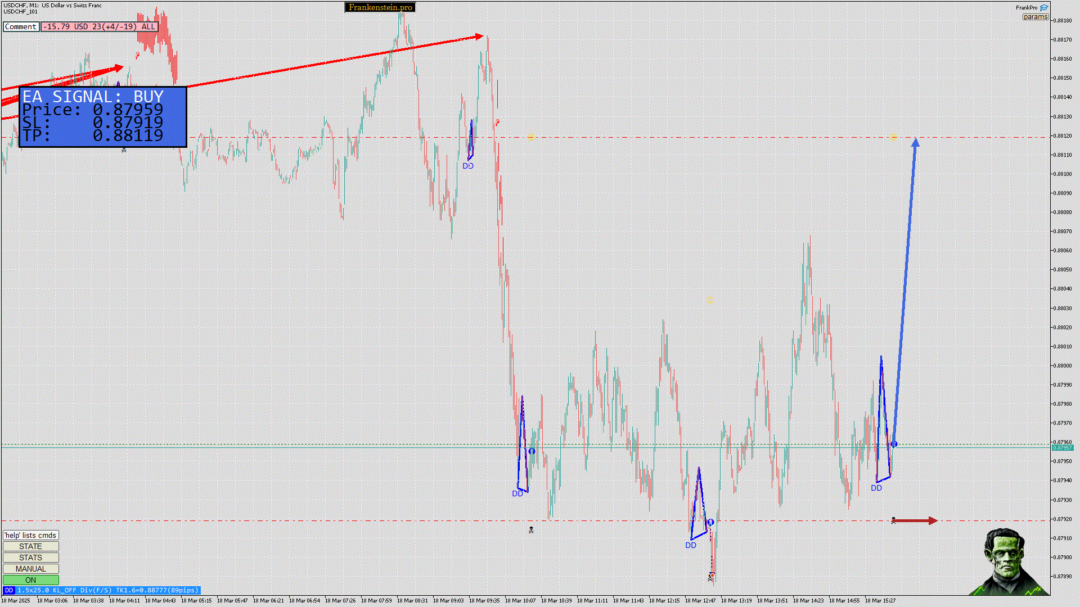Toggle the MANUAL mode button
This screenshot has width=1080, height=607.
(30, 569)
